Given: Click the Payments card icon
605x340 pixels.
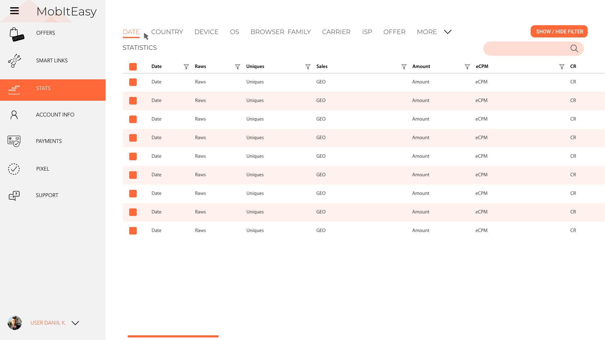Looking at the screenshot, I should pyautogui.click(x=14, y=141).
